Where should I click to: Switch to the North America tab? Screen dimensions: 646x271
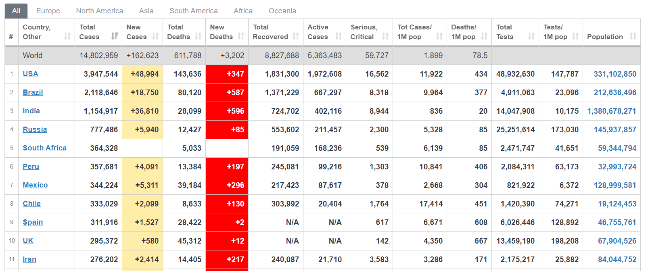coord(100,11)
